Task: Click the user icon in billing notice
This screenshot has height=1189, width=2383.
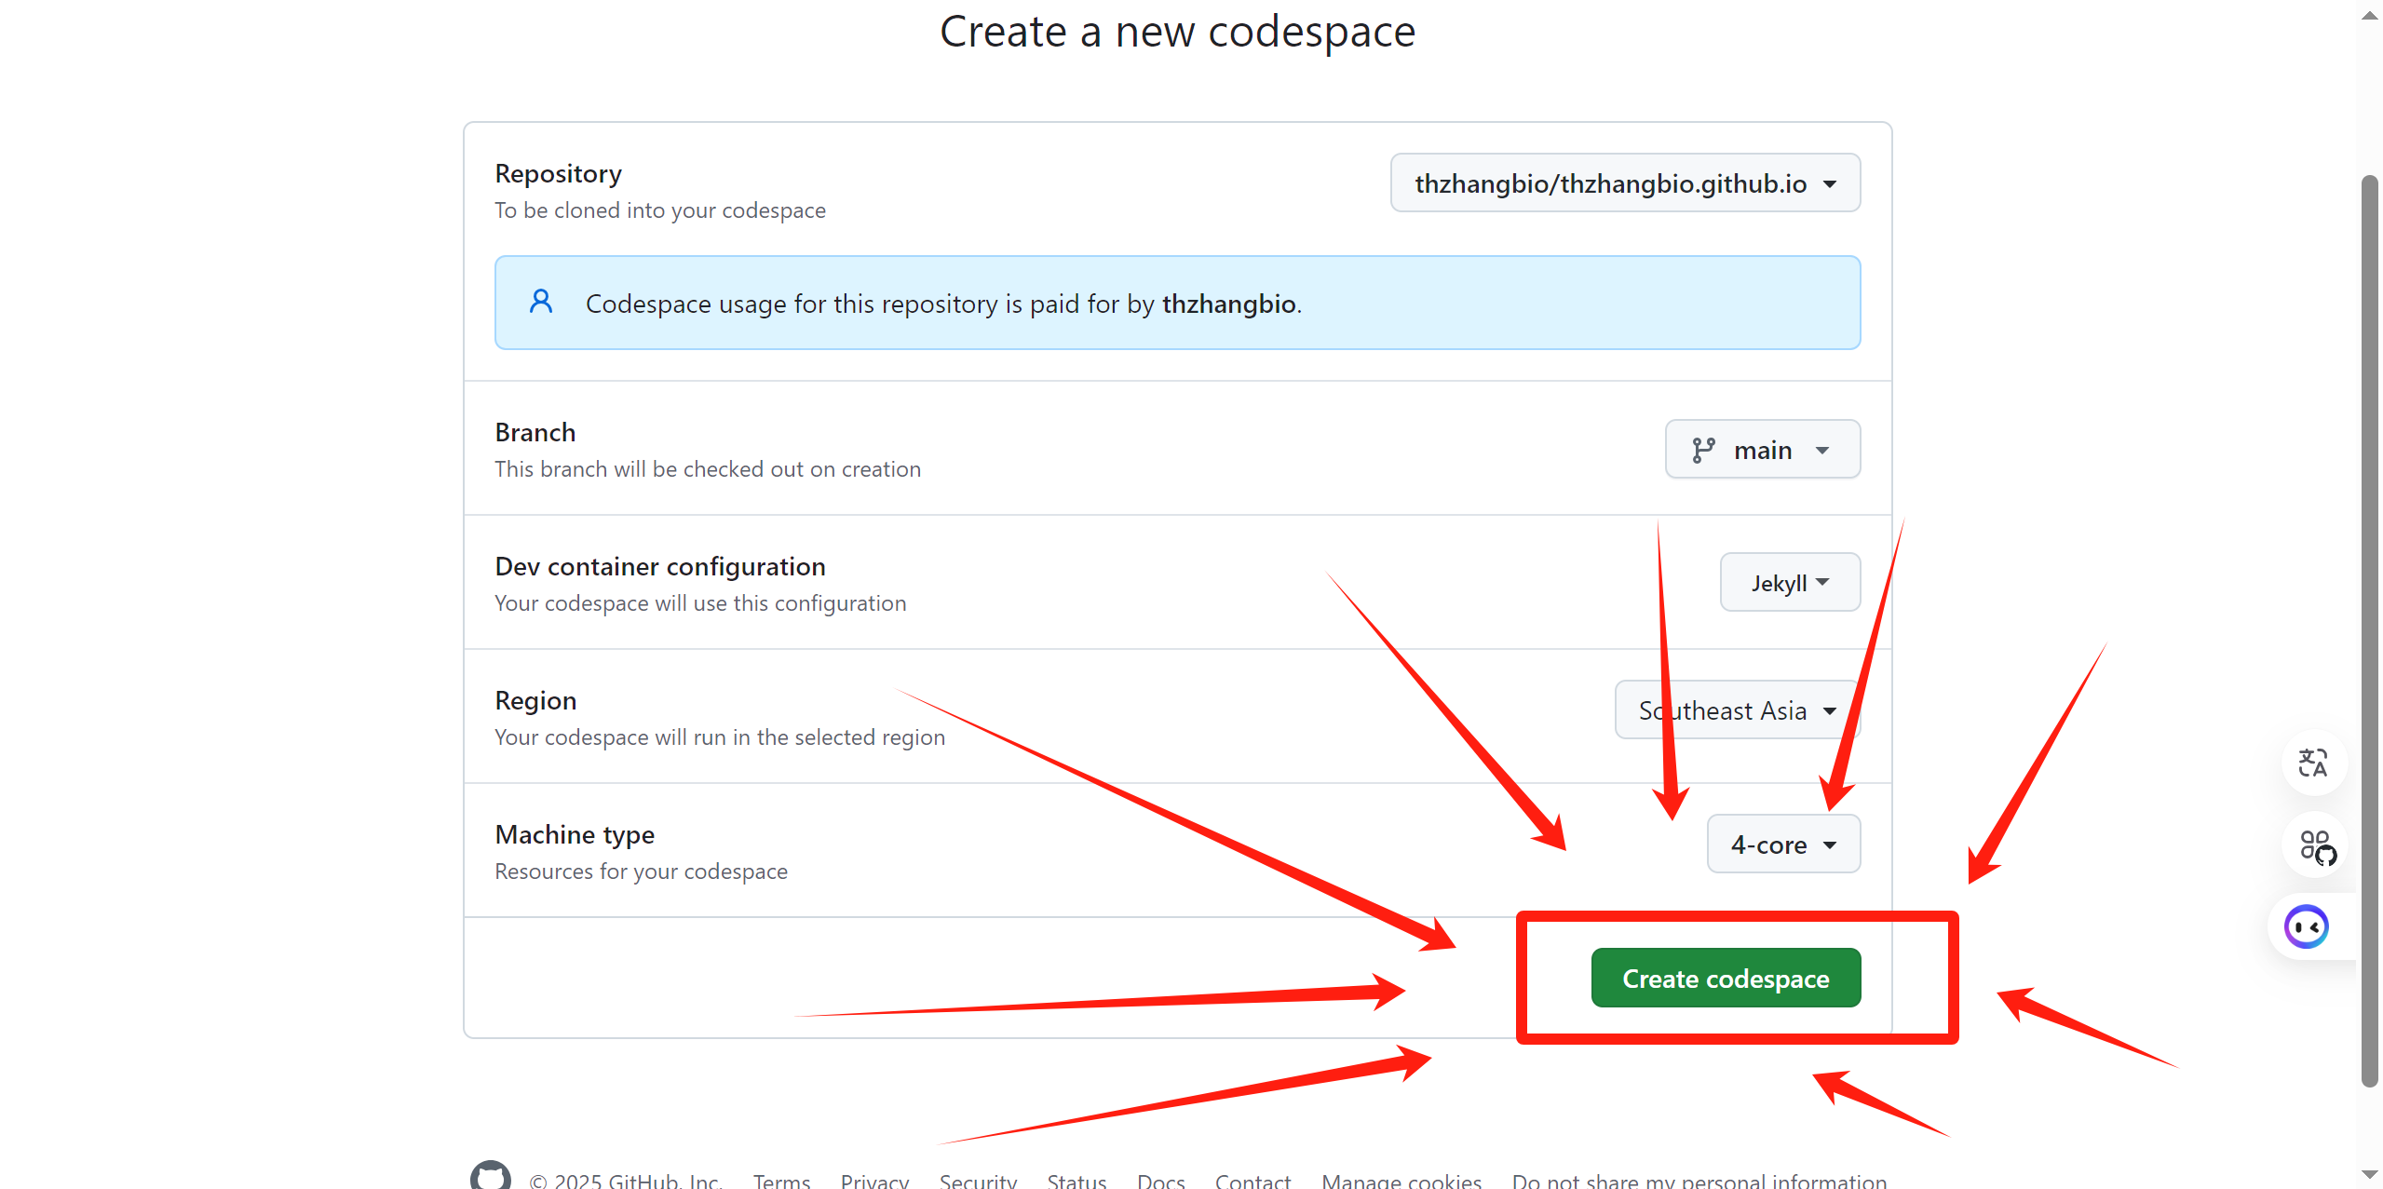Action: (x=541, y=302)
